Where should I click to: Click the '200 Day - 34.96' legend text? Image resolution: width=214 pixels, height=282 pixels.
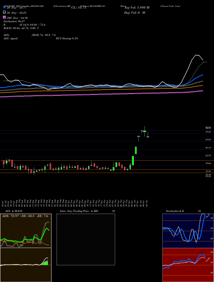click(x=17, y=18)
